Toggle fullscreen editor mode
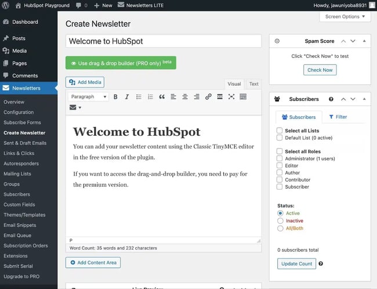Viewport: 377px width, 289px height. point(231,97)
